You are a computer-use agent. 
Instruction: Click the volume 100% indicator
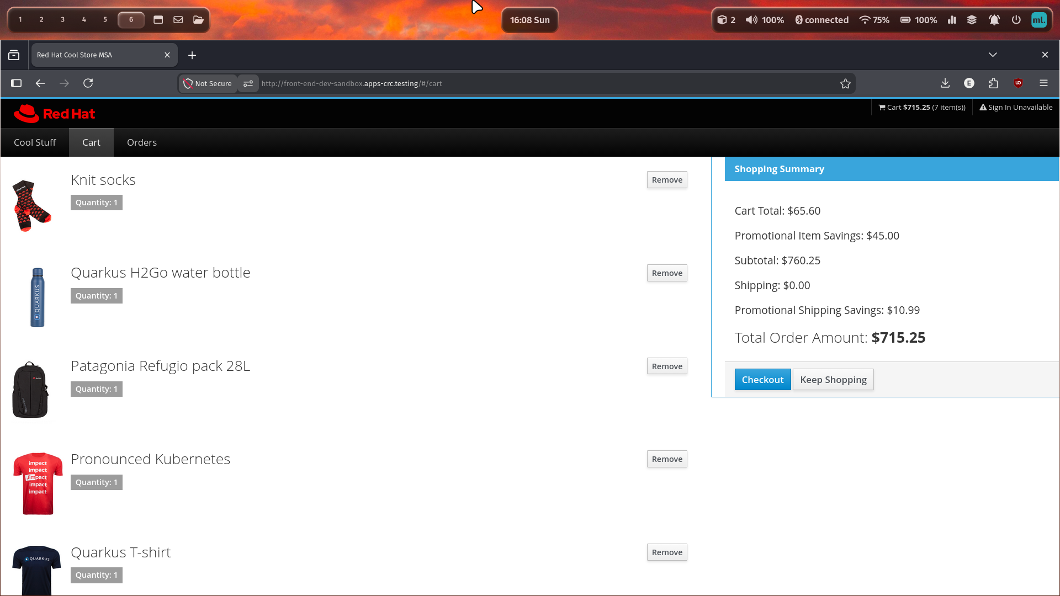pos(765,20)
